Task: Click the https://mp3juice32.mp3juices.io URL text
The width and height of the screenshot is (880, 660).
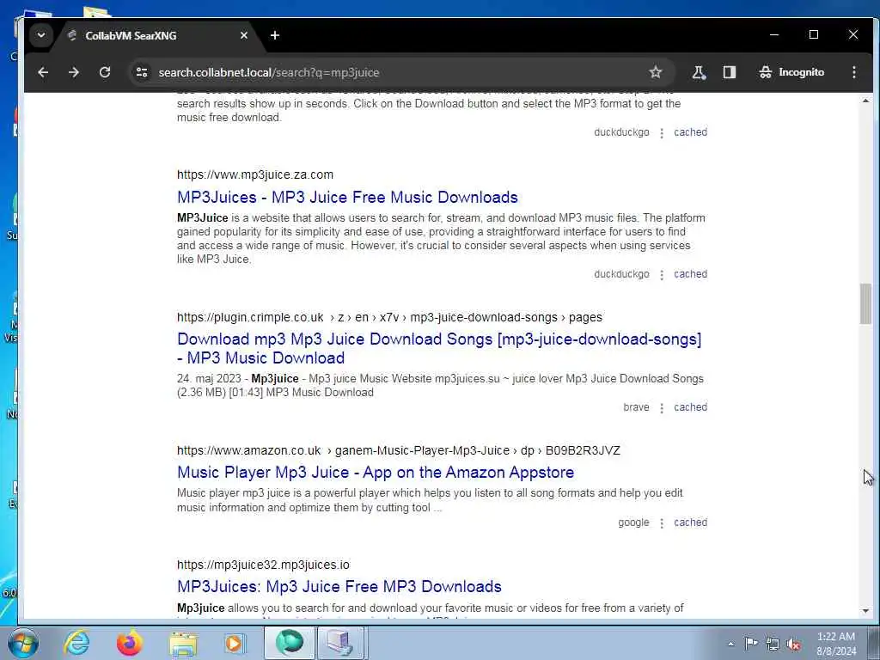Action: (x=263, y=565)
